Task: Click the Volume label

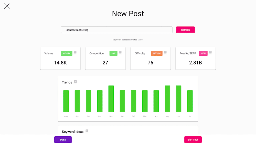Action: click(49, 53)
